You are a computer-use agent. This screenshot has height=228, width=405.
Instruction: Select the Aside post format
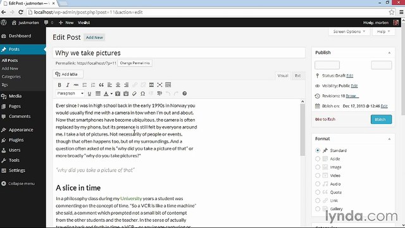pyautogui.click(x=318, y=159)
